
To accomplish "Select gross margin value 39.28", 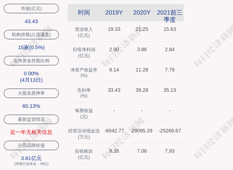I will pos(142,90).
